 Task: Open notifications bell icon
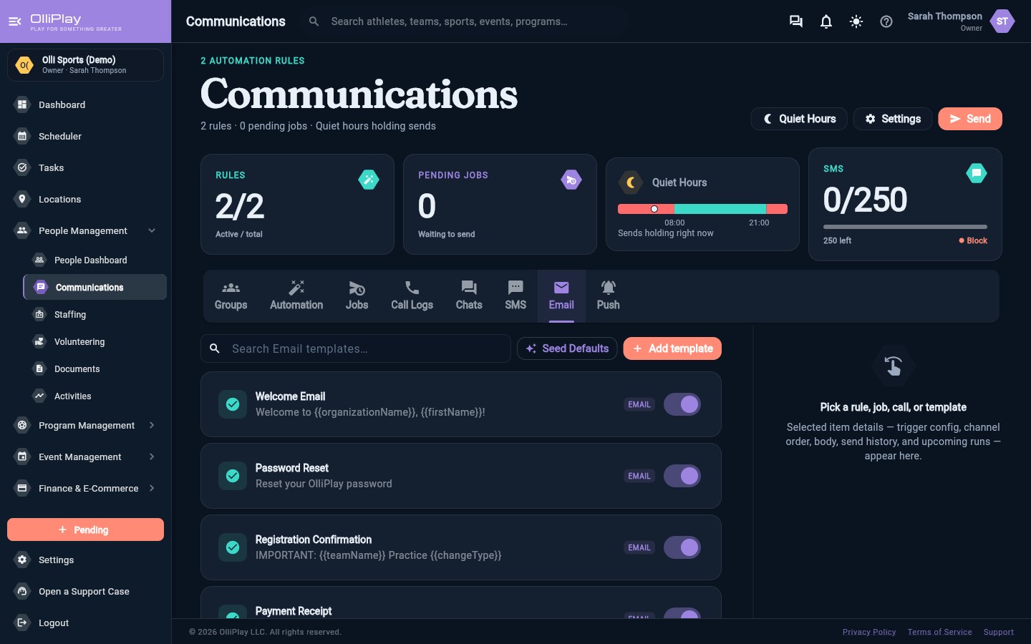coord(826,21)
